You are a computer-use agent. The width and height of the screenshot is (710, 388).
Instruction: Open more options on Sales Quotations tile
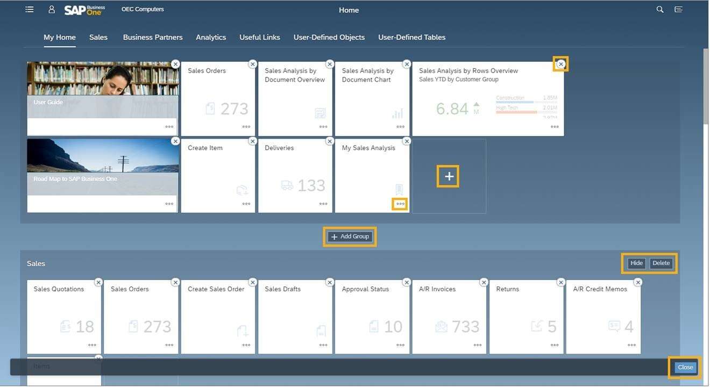pos(92,346)
